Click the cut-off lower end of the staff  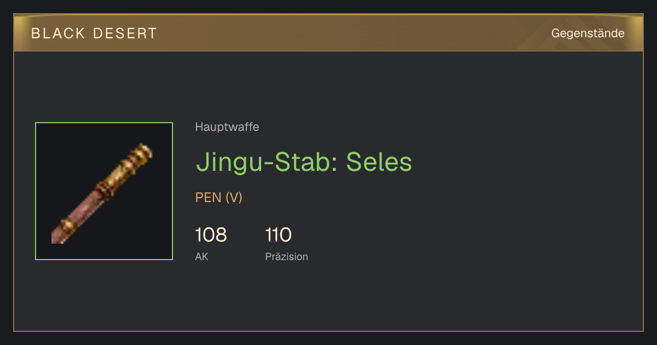[x=56, y=237]
